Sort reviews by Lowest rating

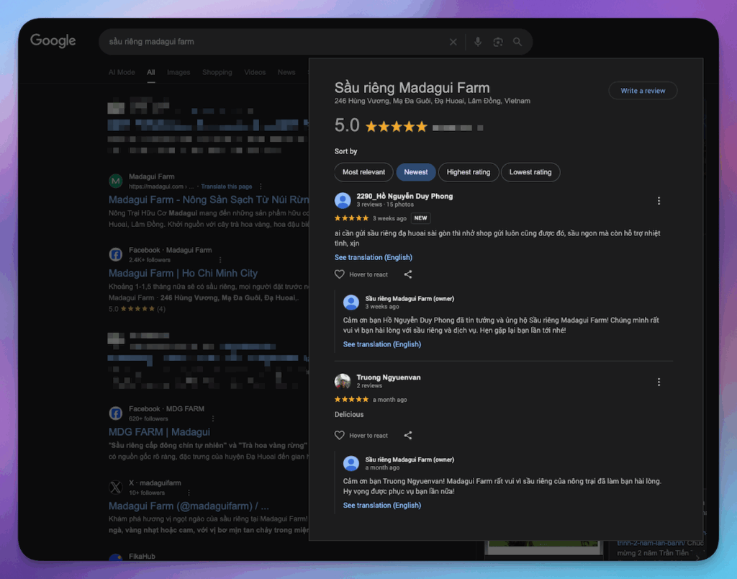[530, 172]
